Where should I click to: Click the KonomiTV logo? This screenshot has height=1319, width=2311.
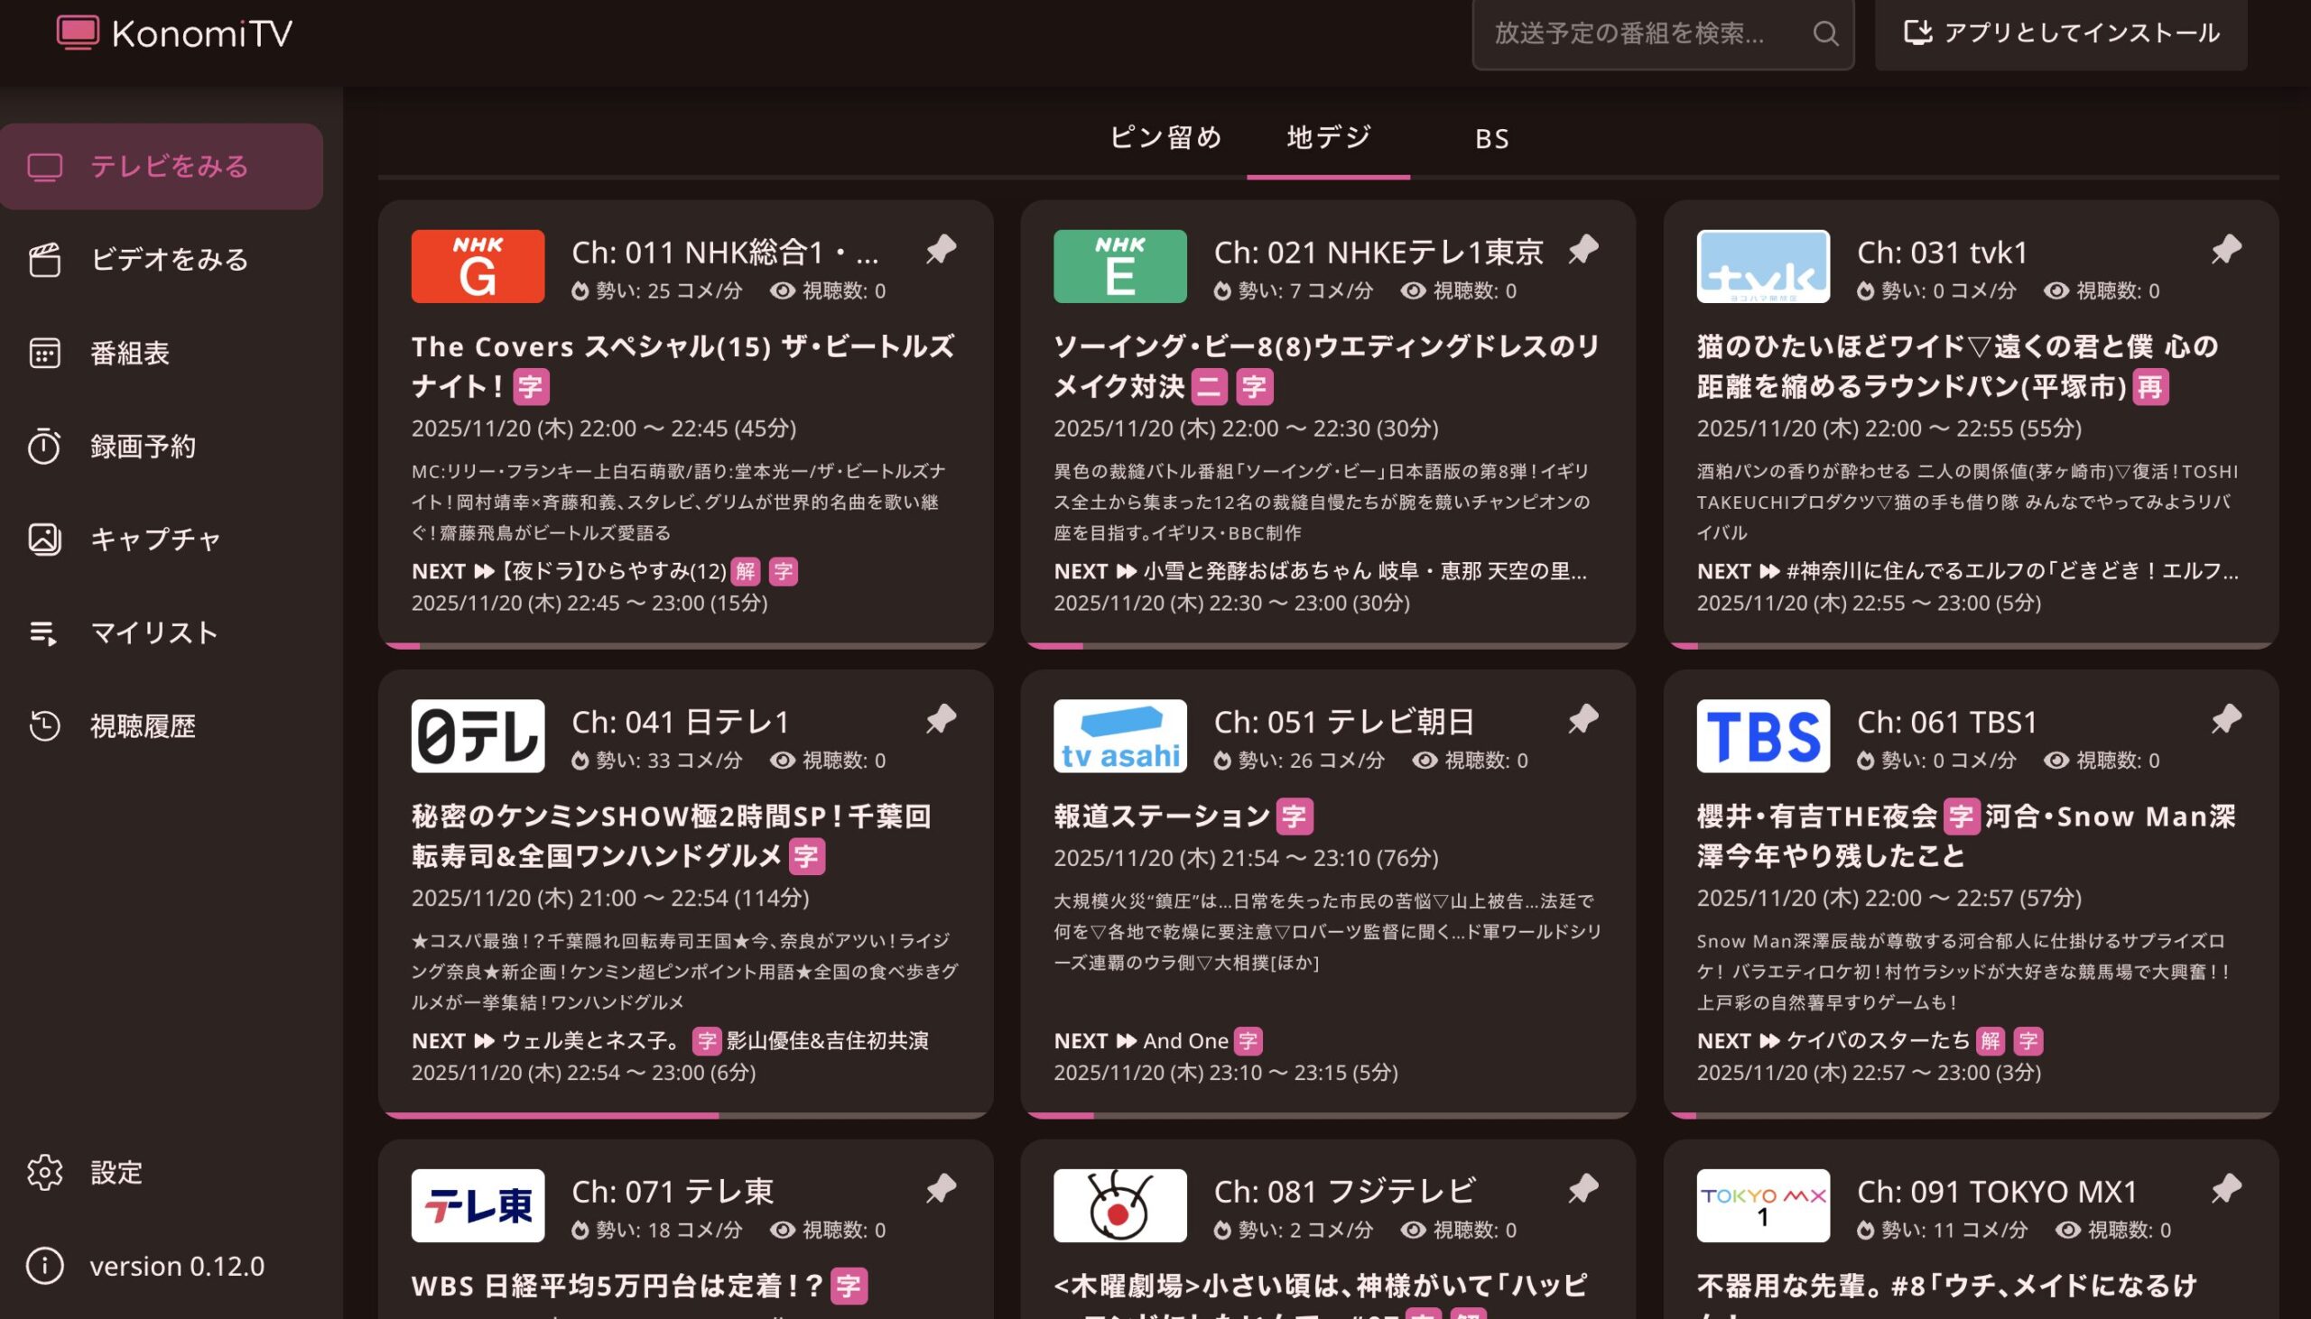(x=175, y=33)
